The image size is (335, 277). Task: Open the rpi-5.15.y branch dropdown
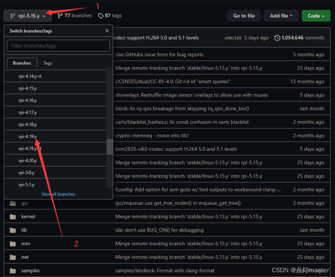[28, 16]
